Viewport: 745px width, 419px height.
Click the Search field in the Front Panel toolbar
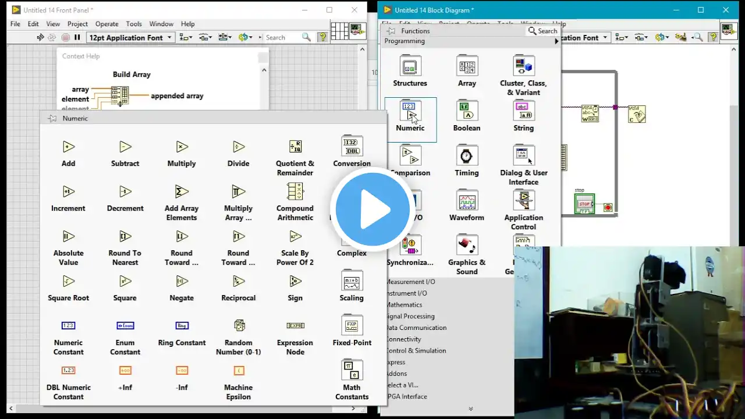pos(282,37)
